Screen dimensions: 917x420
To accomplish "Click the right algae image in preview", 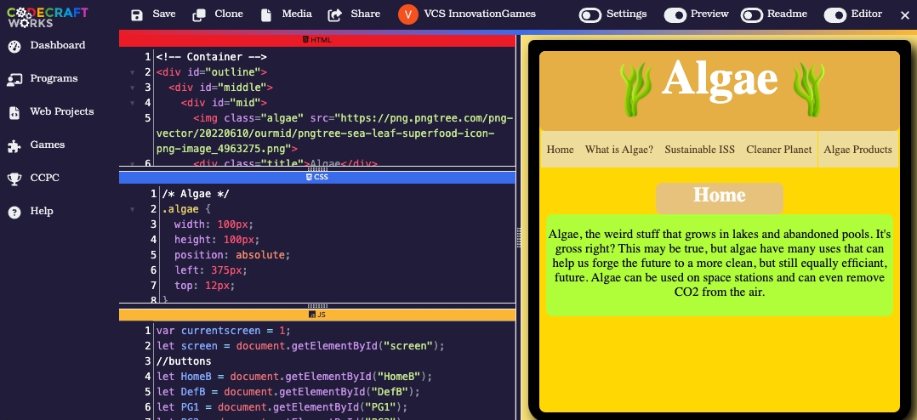I will [x=807, y=90].
